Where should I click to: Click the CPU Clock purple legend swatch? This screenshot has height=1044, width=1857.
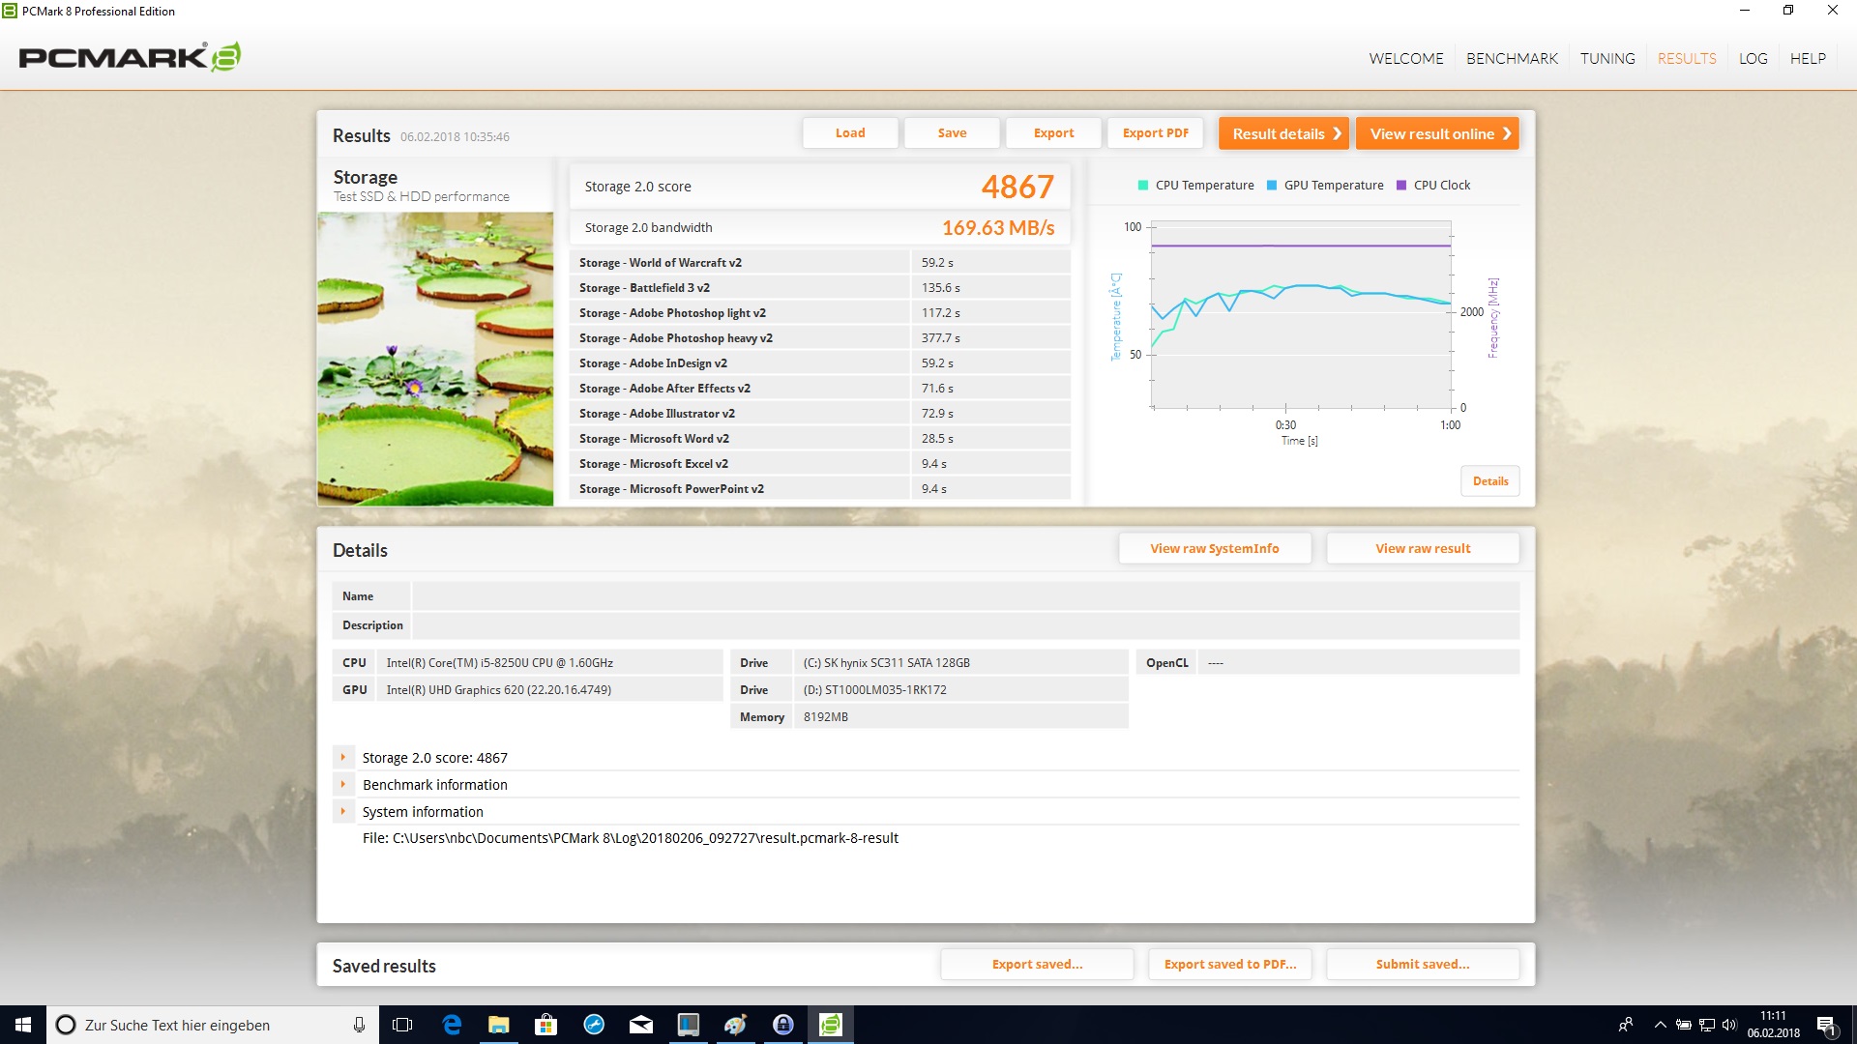click(1401, 186)
